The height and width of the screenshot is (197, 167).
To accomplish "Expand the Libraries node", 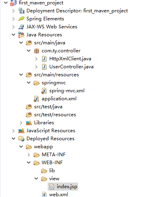I will [21, 123].
